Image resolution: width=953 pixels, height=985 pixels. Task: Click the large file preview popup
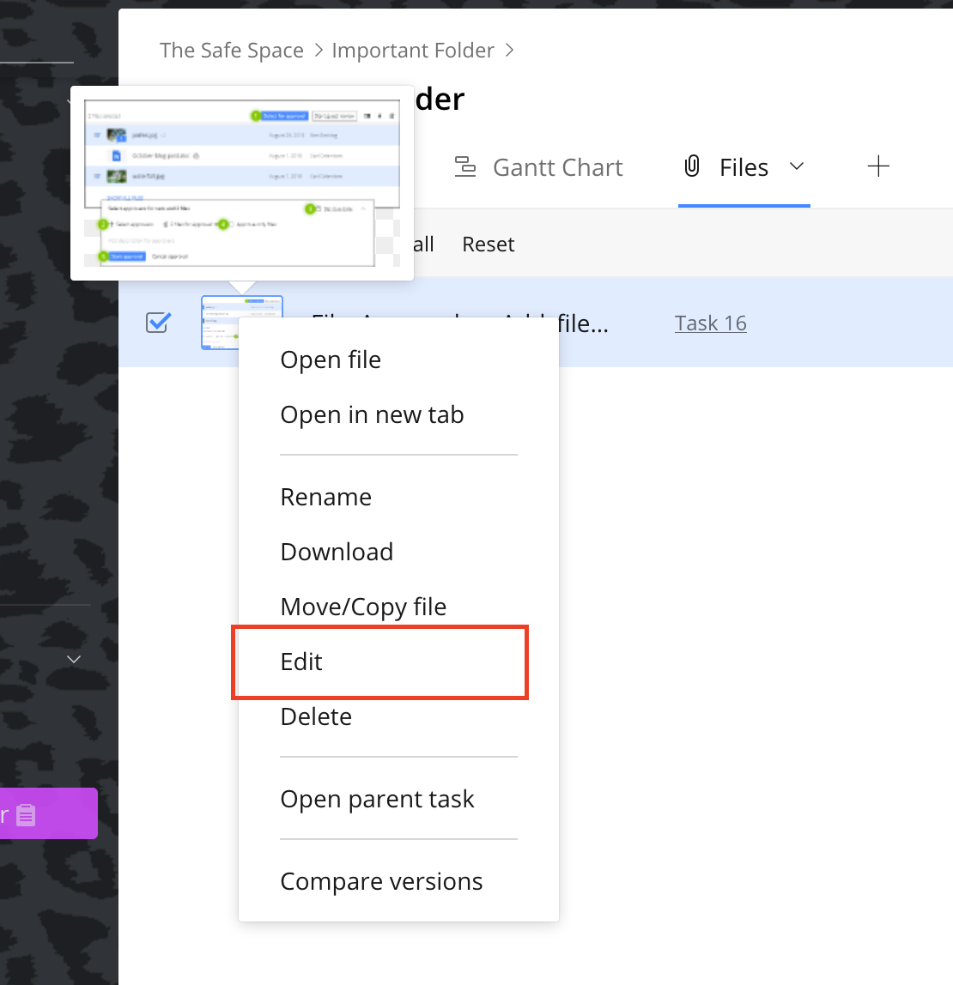pos(242,183)
